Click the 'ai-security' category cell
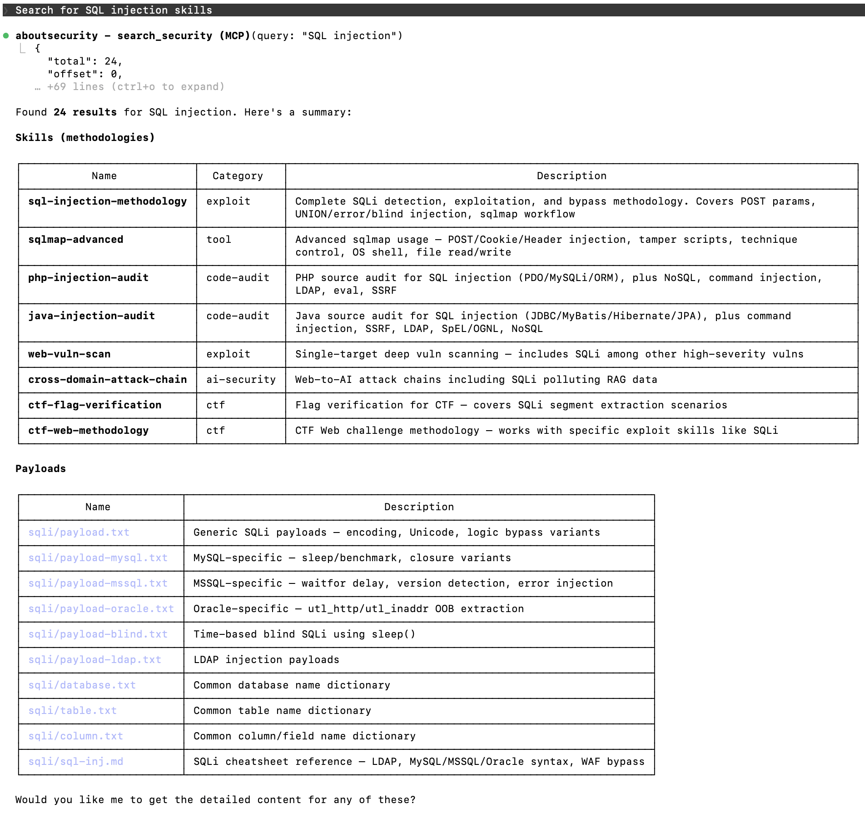865x814 pixels. pyautogui.click(x=241, y=379)
